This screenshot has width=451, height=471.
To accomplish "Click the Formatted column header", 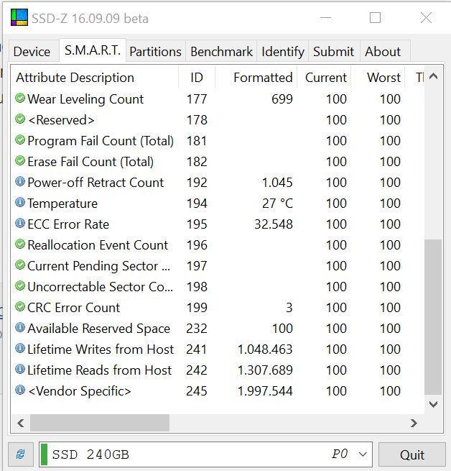I will tap(262, 78).
